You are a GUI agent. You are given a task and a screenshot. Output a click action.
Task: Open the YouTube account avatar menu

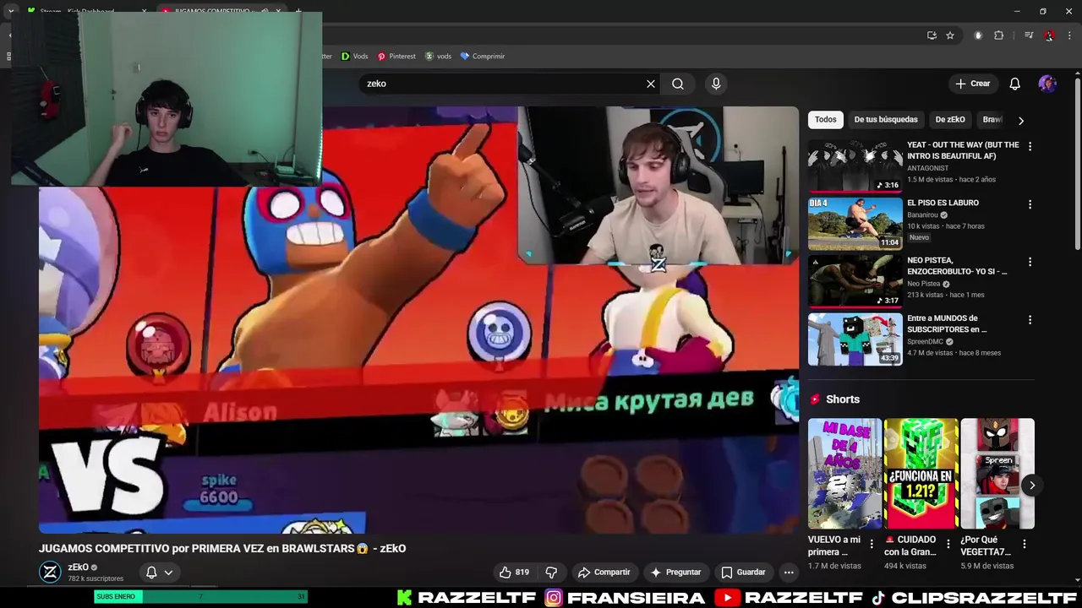(1047, 84)
